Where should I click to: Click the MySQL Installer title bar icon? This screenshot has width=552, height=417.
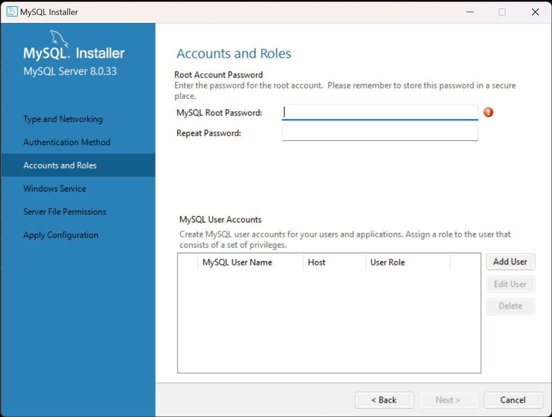pos(12,12)
